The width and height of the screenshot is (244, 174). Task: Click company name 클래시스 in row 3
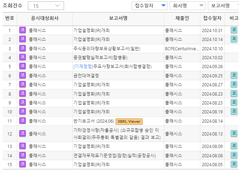[x=37, y=49]
